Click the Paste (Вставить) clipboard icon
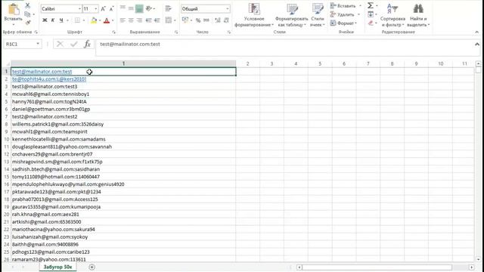 (x=14, y=9)
